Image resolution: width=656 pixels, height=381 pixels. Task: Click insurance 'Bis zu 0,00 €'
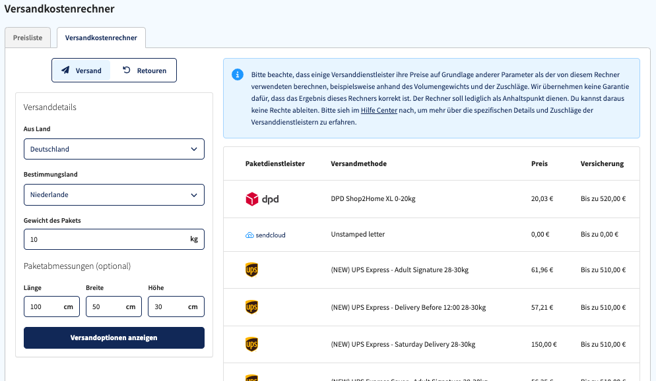pos(599,235)
